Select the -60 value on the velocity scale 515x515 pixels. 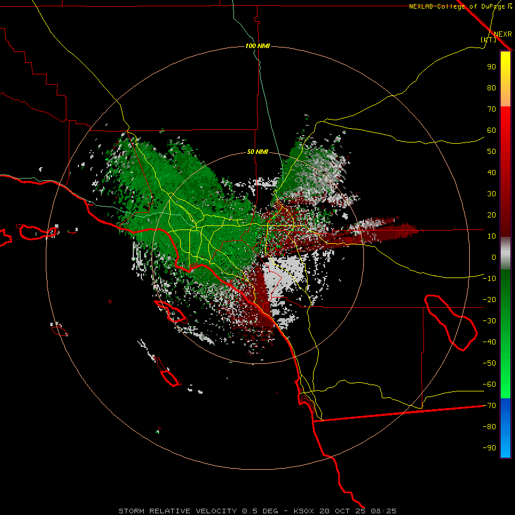click(x=489, y=385)
